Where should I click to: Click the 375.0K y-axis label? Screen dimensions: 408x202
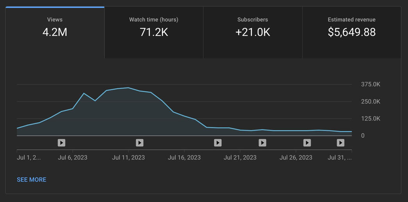pyautogui.click(x=371, y=84)
